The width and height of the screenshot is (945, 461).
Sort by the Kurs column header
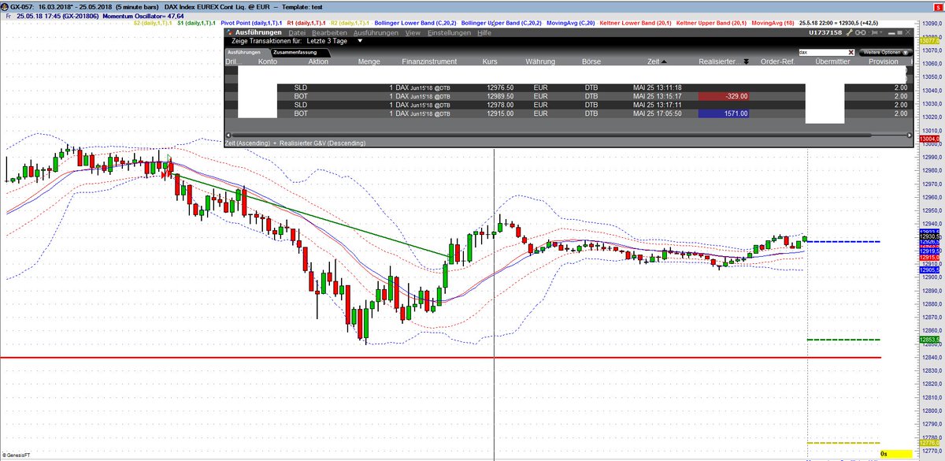pyautogui.click(x=491, y=61)
